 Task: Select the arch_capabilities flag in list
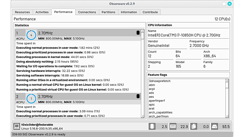(161, 112)
